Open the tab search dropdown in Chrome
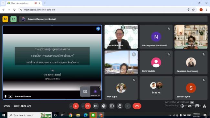 tap(3, 3)
